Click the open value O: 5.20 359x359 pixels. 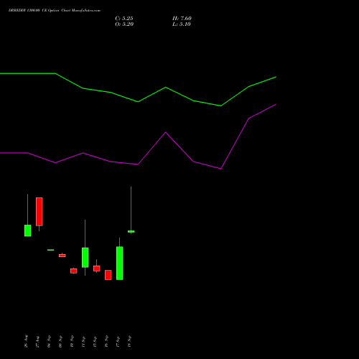(x=124, y=24)
